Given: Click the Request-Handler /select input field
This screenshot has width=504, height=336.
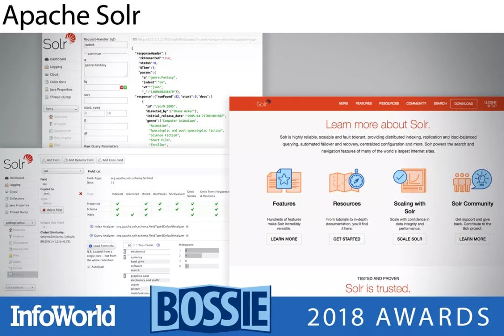Looking at the screenshot, I should coord(105,45).
